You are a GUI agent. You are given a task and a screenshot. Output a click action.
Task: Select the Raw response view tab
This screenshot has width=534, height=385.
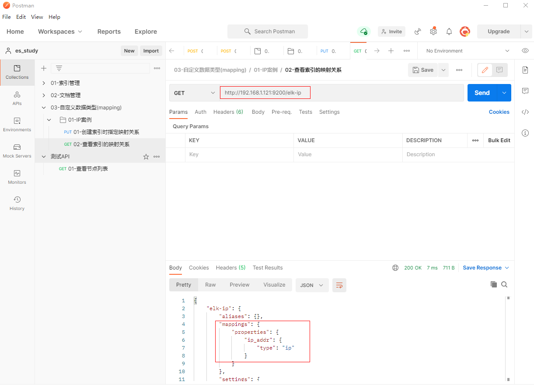pyautogui.click(x=210, y=285)
